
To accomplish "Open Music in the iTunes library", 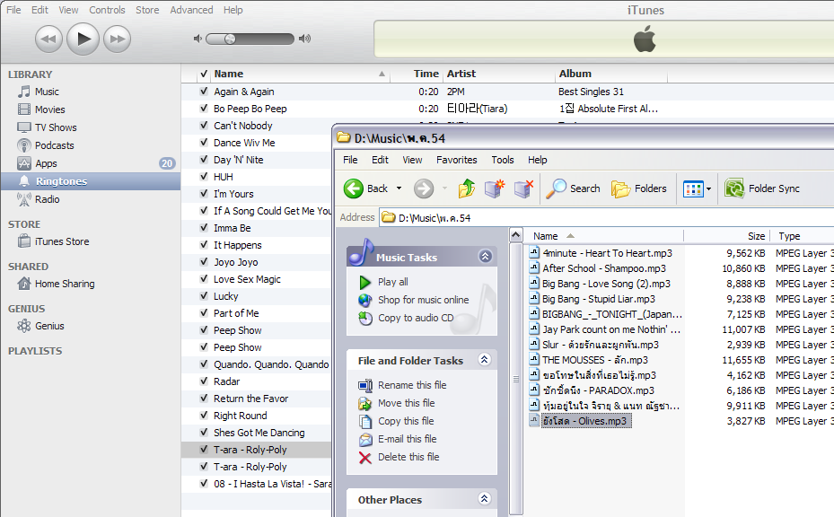I will [47, 92].
